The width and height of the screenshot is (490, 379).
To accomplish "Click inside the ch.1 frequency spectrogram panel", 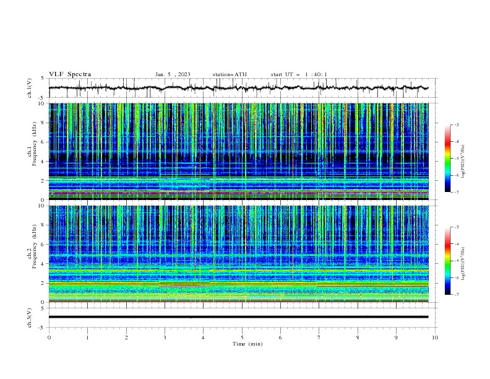I will click(239, 151).
